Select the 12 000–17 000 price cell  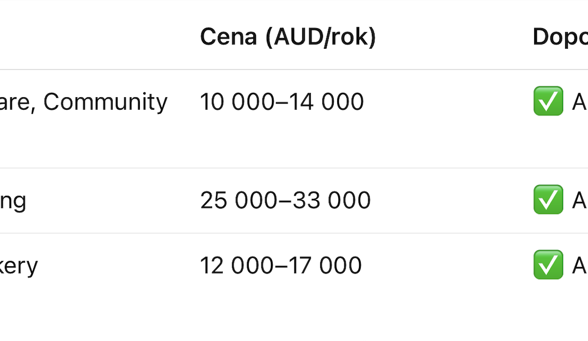pos(281,266)
